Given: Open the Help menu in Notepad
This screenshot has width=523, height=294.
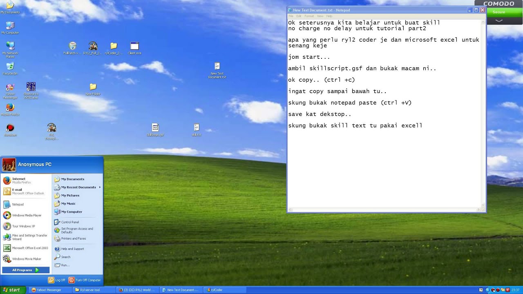Looking at the screenshot, I should coord(329,16).
